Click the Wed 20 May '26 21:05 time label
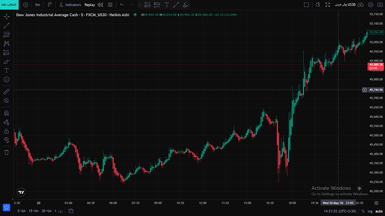Viewport: 385px width, 216px height. tap(338, 203)
